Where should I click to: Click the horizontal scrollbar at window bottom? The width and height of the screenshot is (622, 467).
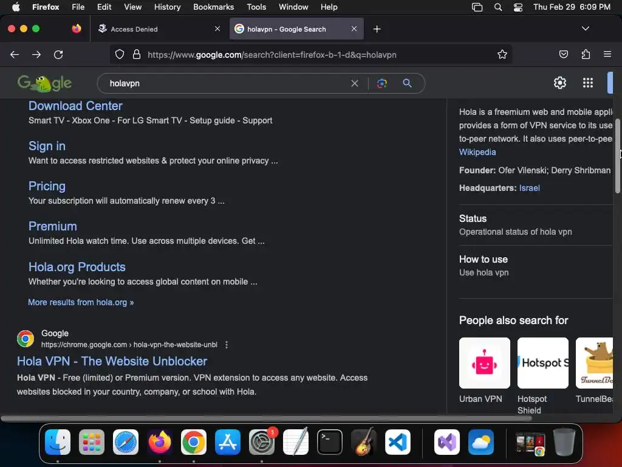point(266,418)
